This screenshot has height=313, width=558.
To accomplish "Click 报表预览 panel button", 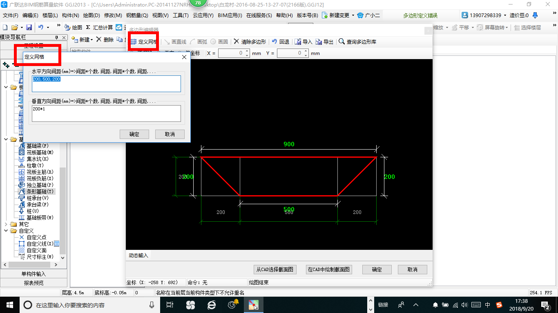I will [x=33, y=282].
